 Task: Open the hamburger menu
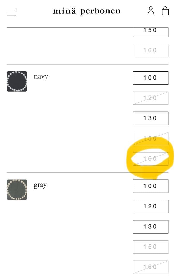point(11,12)
